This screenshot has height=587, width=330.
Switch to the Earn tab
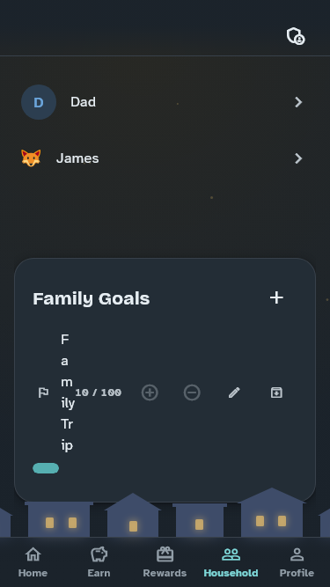pos(99,562)
